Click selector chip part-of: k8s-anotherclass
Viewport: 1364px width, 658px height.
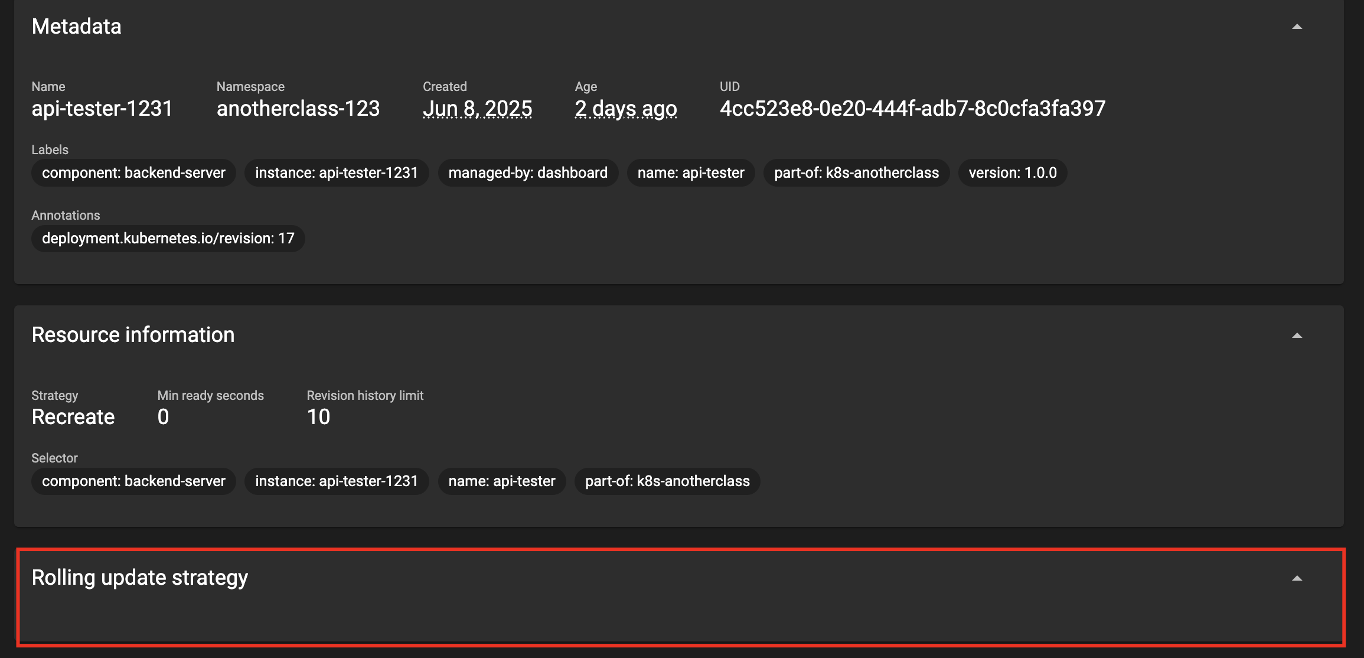coord(667,481)
